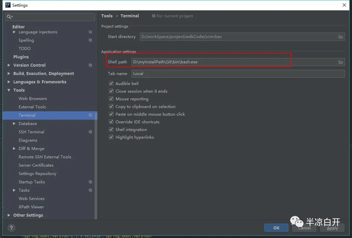Expand the Tasks node

tap(14, 190)
